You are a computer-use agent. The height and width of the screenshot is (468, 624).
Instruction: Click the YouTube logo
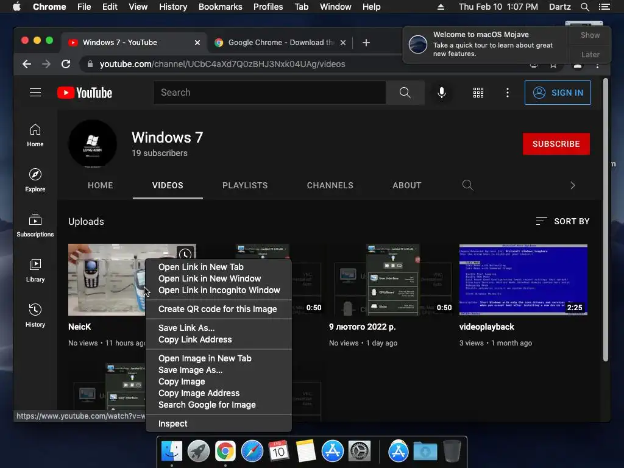pyautogui.click(x=85, y=93)
